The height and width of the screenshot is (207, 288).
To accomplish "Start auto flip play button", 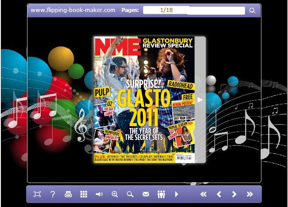I will coord(176,194).
